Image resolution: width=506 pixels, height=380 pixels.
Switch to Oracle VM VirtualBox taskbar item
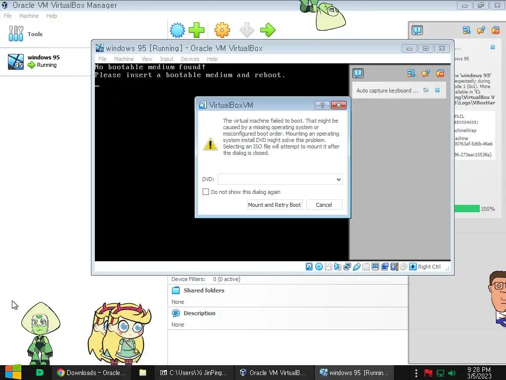[273, 373]
